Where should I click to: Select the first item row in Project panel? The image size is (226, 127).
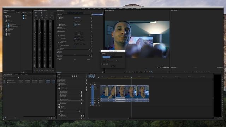point(30,80)
